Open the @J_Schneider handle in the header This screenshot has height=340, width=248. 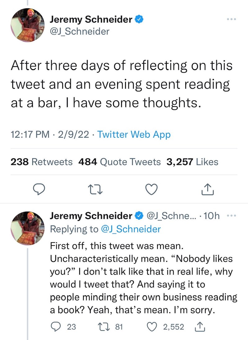[x=80, y=31]
